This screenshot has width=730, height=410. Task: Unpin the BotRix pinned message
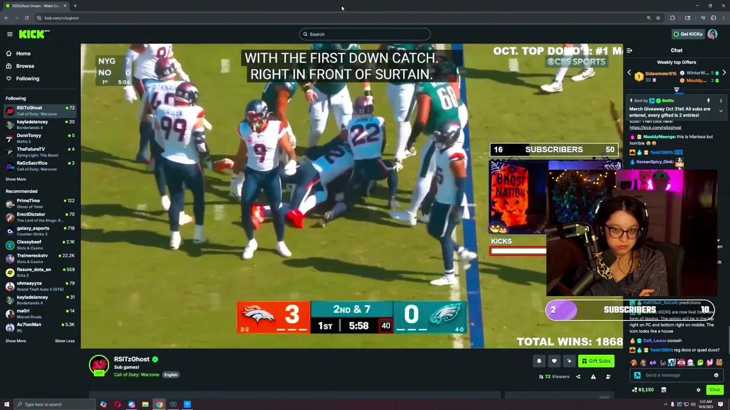[708, 101]
